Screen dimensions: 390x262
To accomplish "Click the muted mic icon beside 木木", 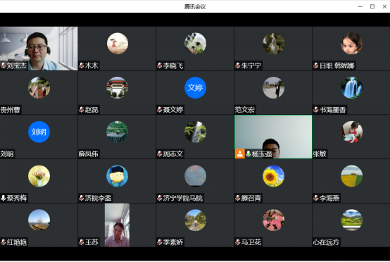I will tap(82, 65).
